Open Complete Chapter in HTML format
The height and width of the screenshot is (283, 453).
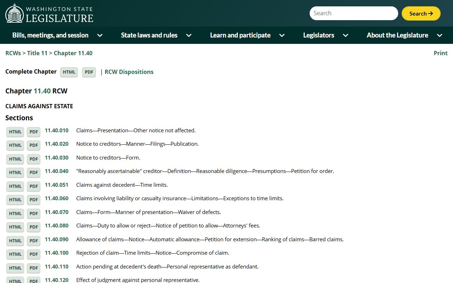[x=69, y=72]
